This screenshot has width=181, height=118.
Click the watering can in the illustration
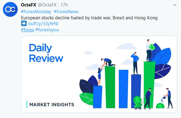pos(164,97)
